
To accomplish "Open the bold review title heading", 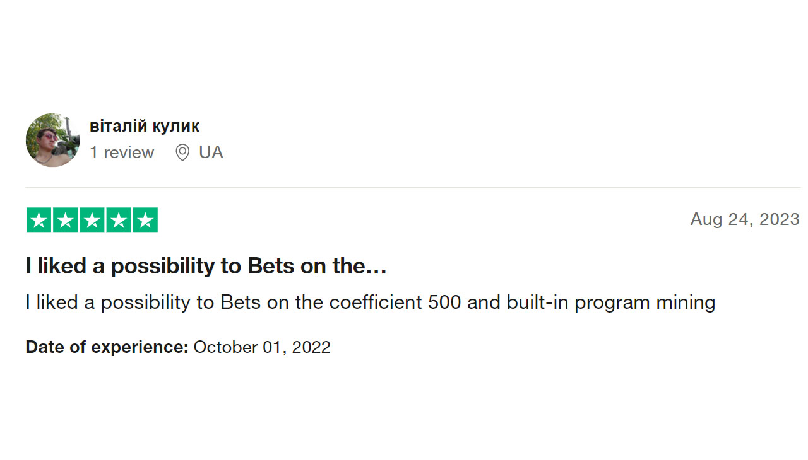I will pos(206,267).
